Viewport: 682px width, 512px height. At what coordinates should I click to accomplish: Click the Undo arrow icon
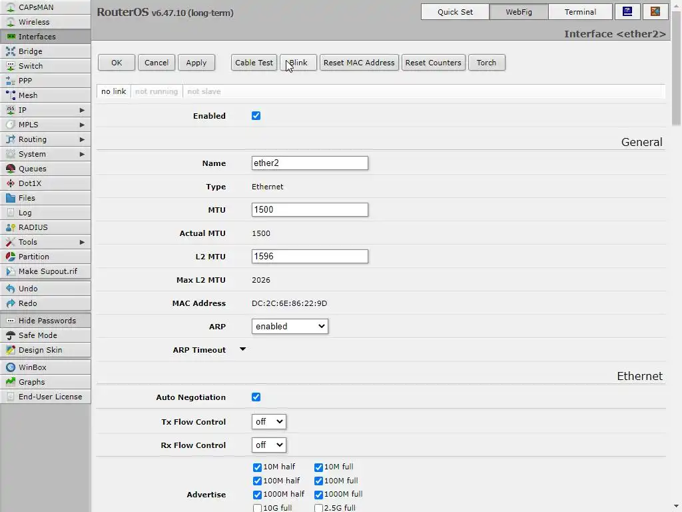pos(11,289)
